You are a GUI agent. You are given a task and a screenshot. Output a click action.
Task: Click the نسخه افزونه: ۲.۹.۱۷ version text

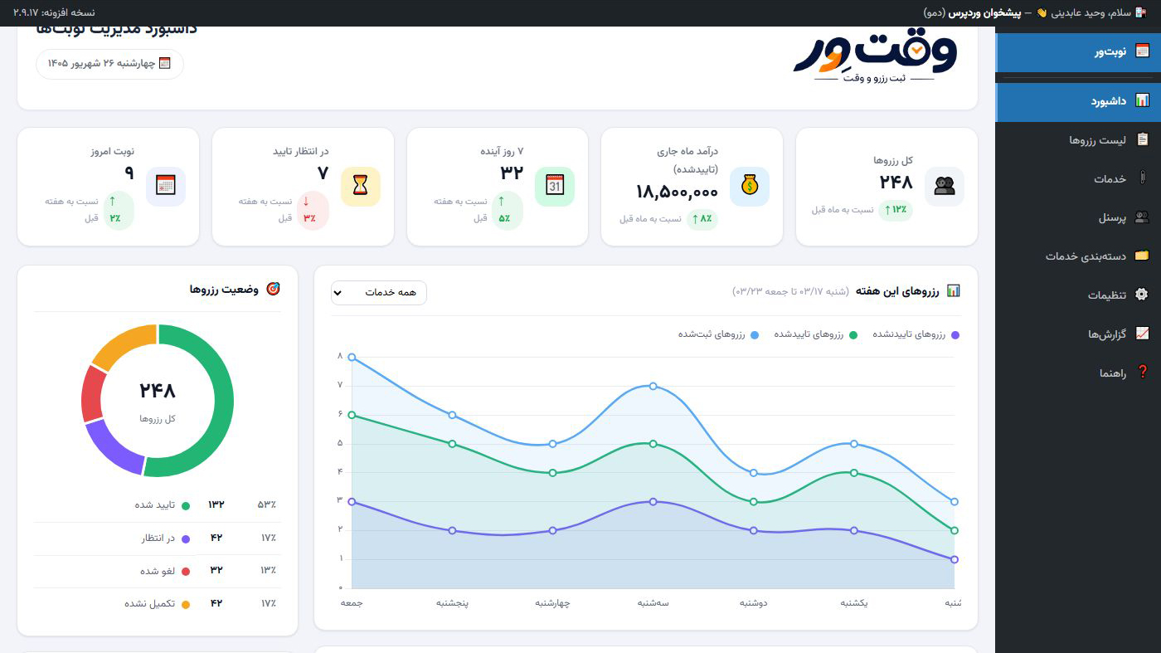click(x=54, y=12)
